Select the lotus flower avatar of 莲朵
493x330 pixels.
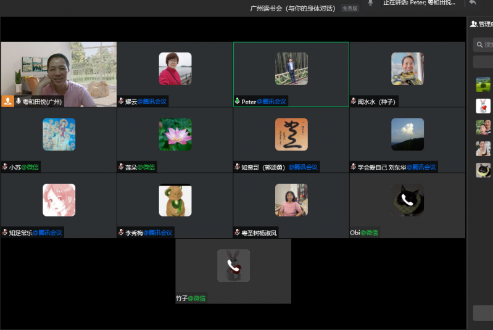click(x=175, y=134)
